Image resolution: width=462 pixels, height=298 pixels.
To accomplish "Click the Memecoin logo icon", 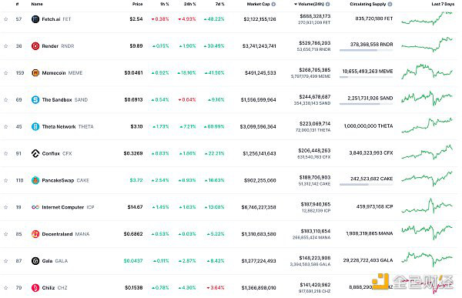I will tap(35, 73).
